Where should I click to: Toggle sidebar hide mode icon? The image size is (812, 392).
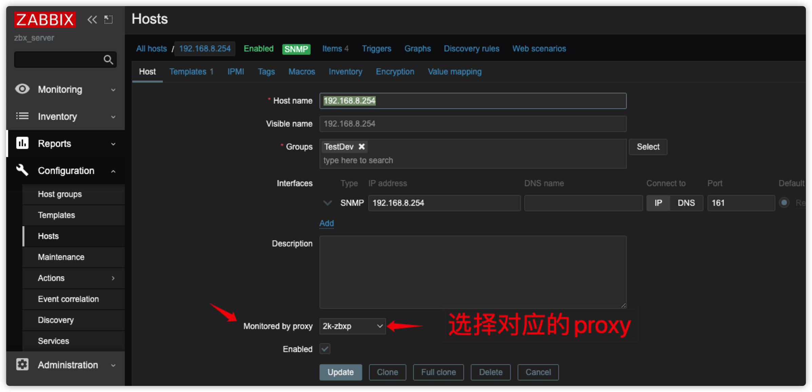click(x=109, y=20)
